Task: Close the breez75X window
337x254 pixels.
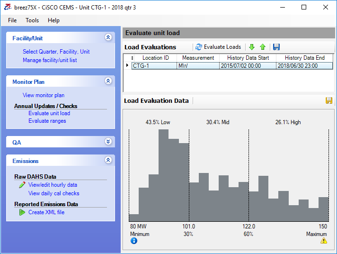Action: point(325,7)
